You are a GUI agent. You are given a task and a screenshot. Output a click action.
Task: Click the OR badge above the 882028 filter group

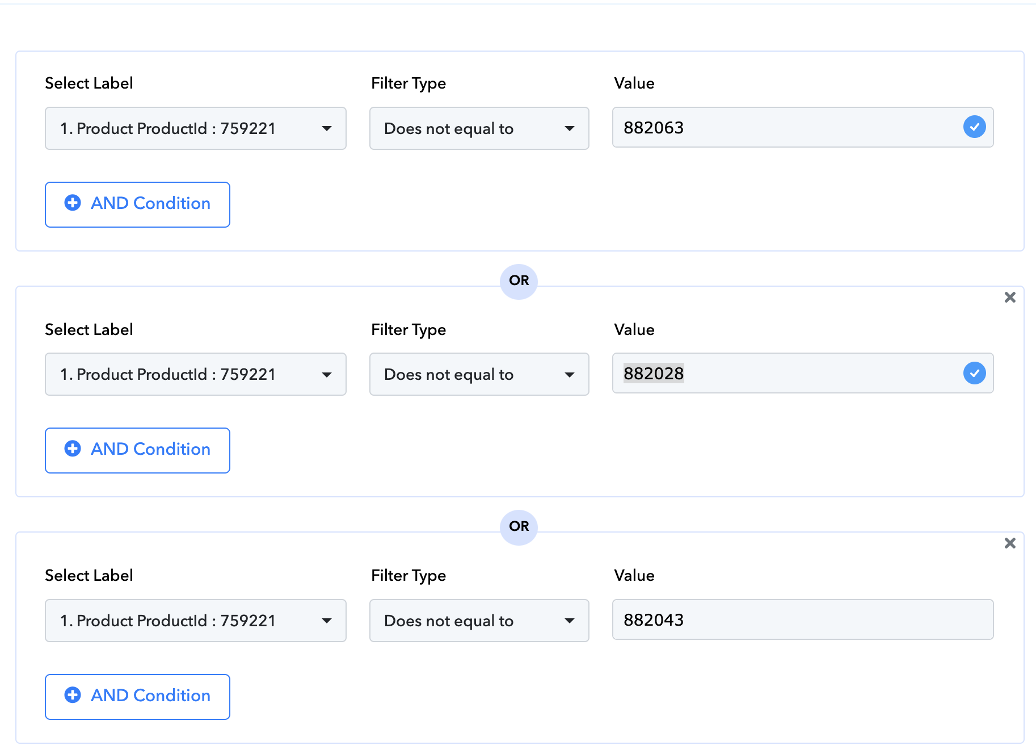[x=519, y=280]
